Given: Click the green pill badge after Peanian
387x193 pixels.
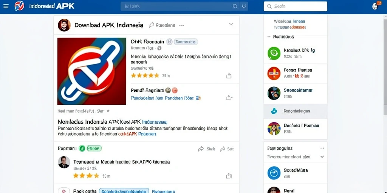Looking at the screenshot, I should point(94,149).
